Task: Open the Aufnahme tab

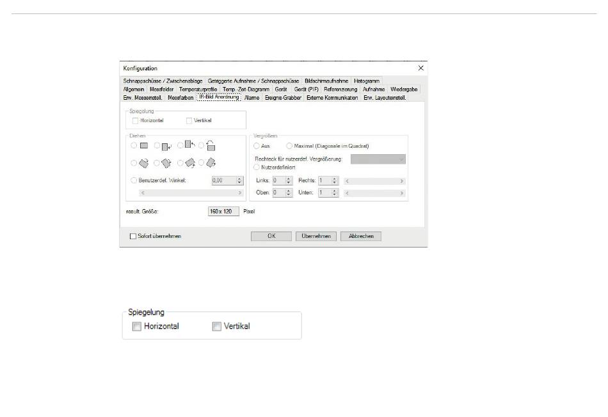Action: [x=374, y=89]
